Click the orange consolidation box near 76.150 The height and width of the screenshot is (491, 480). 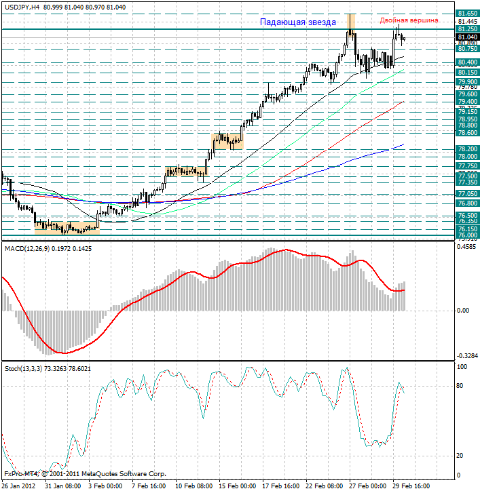tap(67, 228)
